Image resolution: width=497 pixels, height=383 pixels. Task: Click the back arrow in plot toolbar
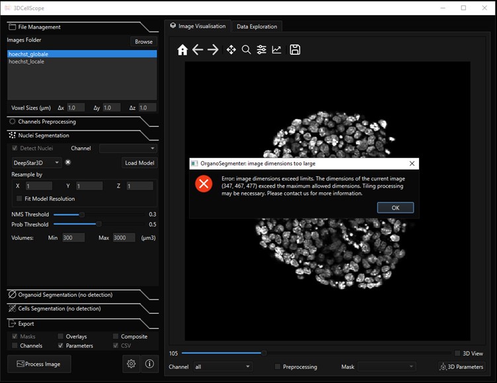[198, 50]
